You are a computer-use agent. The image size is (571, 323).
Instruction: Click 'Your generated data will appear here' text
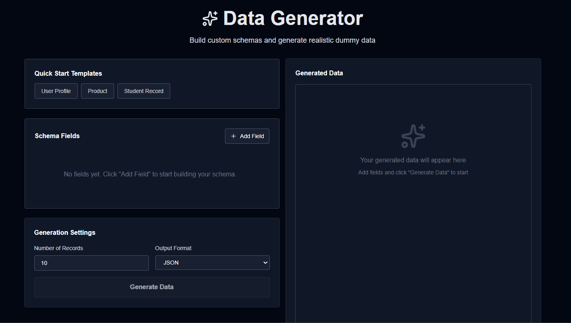click(413, 160)
